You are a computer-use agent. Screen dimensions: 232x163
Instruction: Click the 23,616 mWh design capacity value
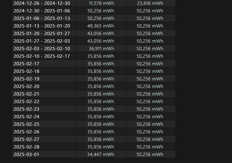click(x=150, y=3)
